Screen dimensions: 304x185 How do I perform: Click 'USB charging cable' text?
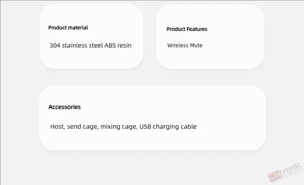click(x=168, y=126)
